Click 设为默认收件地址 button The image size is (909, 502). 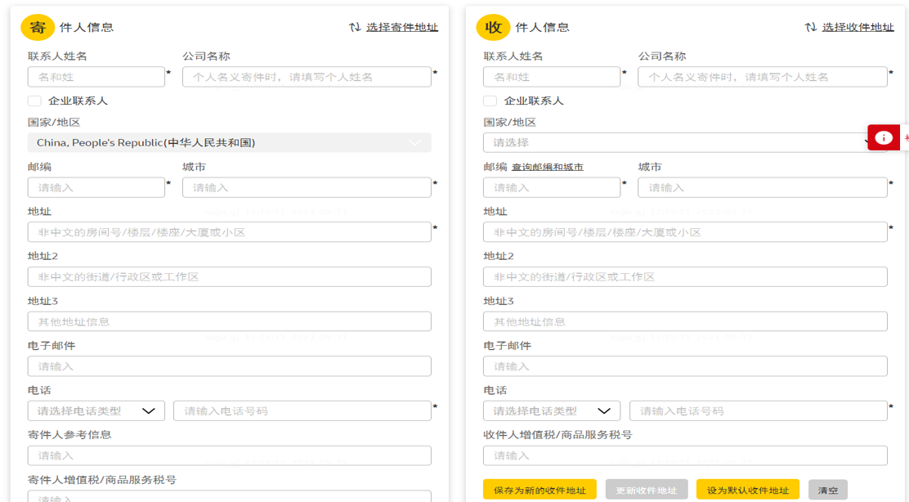tap(748, 491)
